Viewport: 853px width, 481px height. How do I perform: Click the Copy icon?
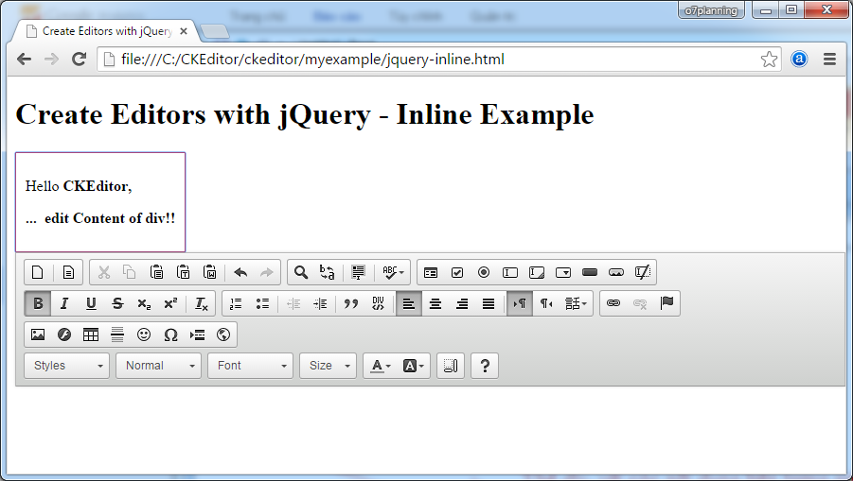130,272
